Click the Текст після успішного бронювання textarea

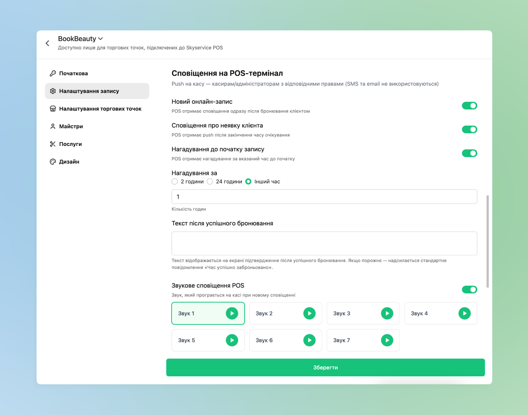[x=324, y=243]
